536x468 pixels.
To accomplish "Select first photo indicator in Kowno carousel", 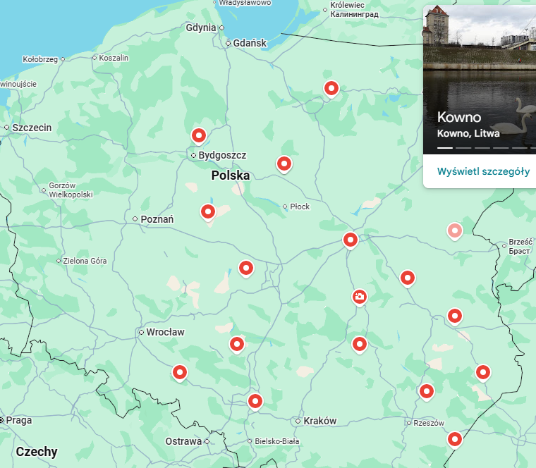I will click(x=445, y=148).
